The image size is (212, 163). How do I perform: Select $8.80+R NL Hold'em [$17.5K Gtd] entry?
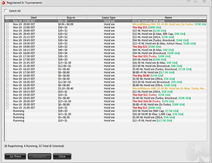click(153, 72)
